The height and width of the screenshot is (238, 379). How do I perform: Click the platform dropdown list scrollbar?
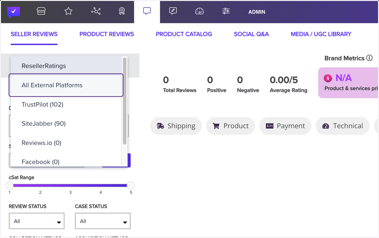(125, 101)
